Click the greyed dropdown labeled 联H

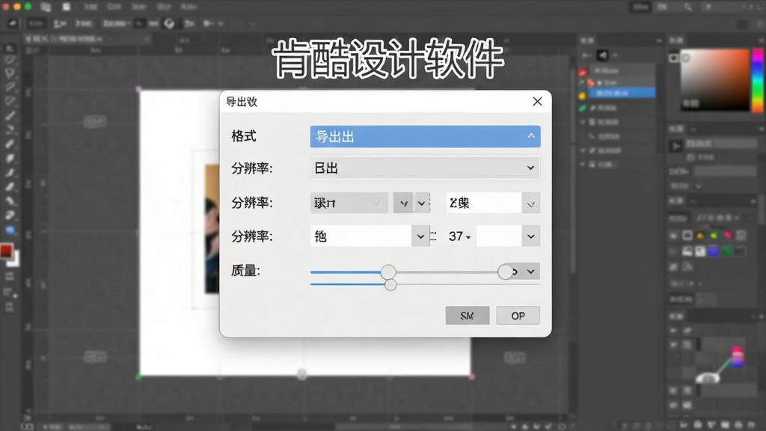click(x=349, y=203)
